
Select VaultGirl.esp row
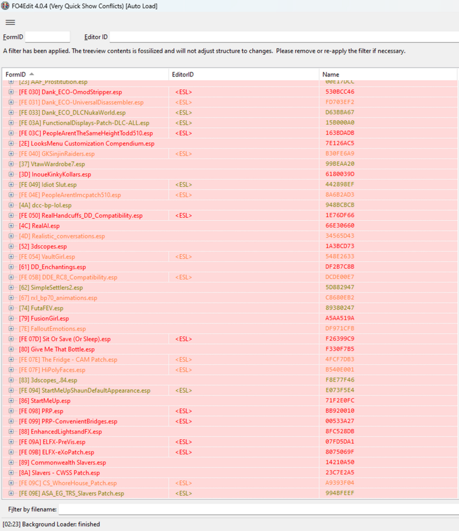click(x=229, y=256)
